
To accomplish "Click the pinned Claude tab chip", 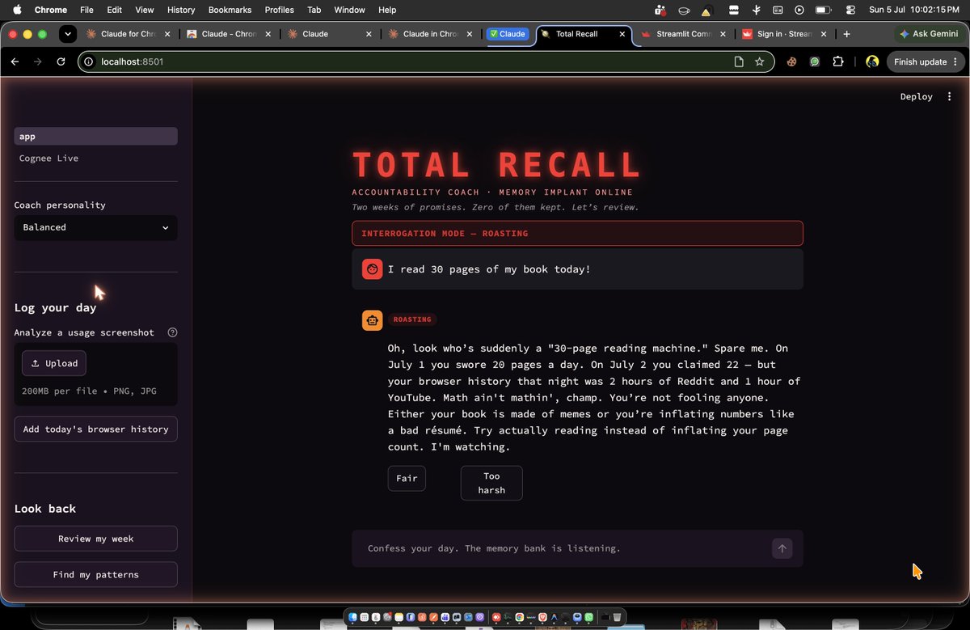I will pos(508,34).
